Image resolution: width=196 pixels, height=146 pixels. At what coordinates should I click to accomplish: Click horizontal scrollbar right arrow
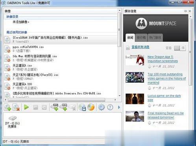pyautogui.click(x=115, y=100)
